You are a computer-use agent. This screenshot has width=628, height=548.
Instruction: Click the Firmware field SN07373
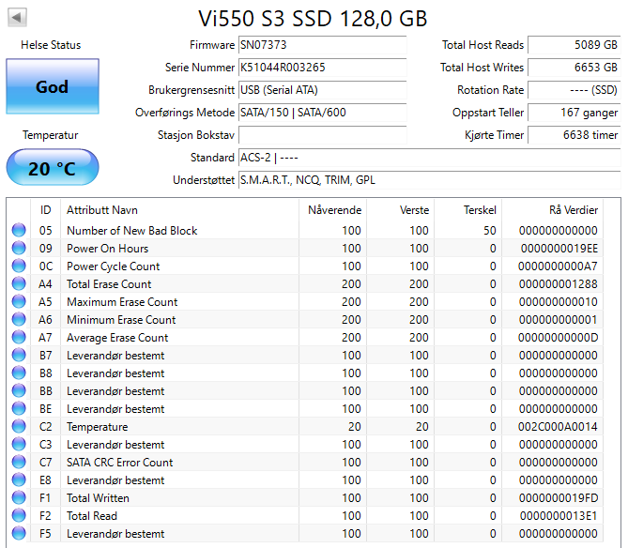pyautogui.click(x=322, y=45)
